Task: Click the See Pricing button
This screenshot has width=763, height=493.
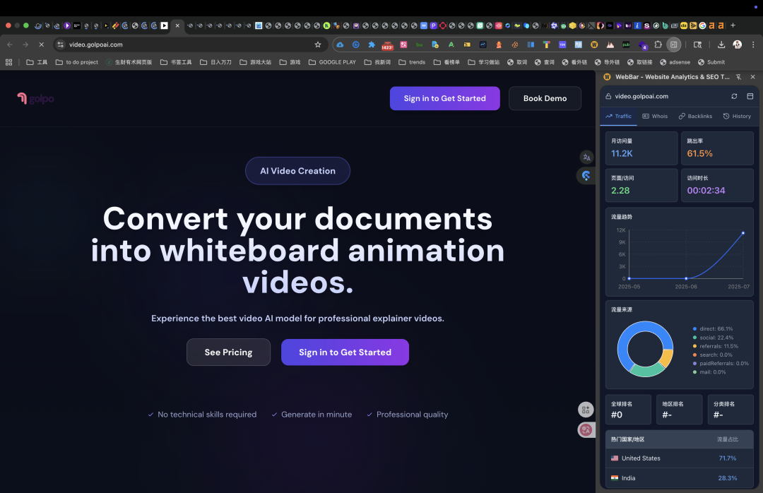Action: coord(228,352)
